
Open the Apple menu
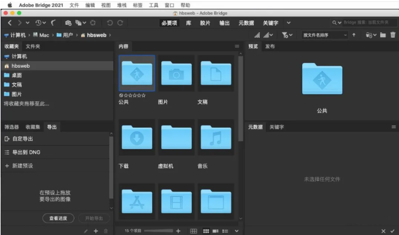coord(10,5)
